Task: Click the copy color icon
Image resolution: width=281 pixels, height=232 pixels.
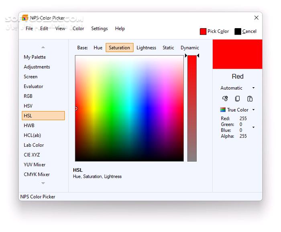Action: [237, 99]
